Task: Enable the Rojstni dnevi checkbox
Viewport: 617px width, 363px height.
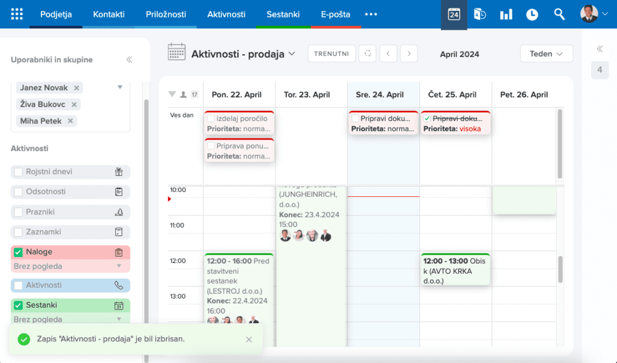Action: pyautogui.click(x=19, y=172)
